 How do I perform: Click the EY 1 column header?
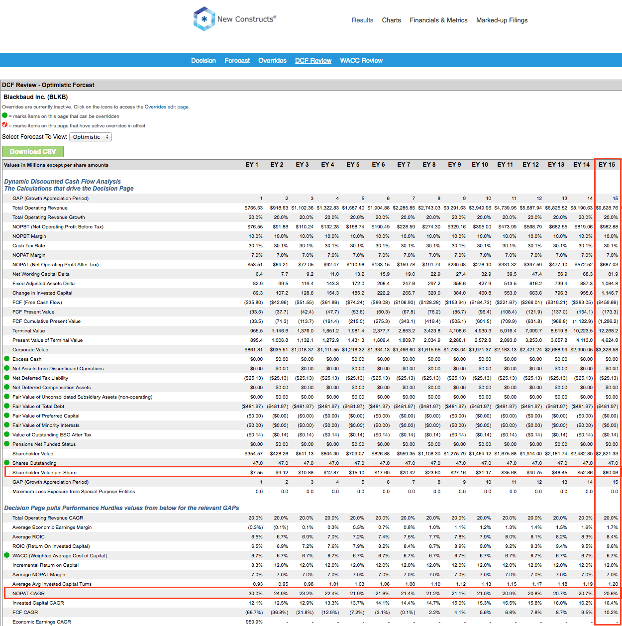pyautogui.click(x=252, y=165)
